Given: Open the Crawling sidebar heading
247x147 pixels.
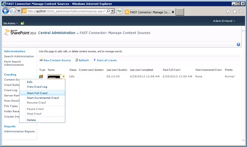Looking at the screenshot, I should click(10, 74).
